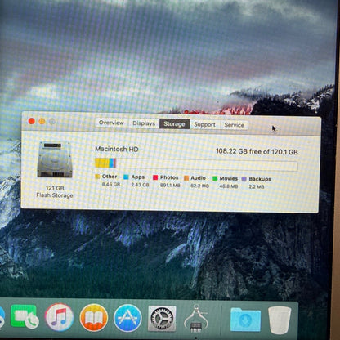This screenshot has height=340, width=340.
Task: Close the About This Mac window
Action: click(32, 121)
